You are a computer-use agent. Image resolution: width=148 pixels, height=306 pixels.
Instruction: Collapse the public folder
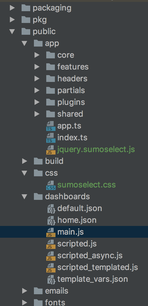[x=12, y=31]
